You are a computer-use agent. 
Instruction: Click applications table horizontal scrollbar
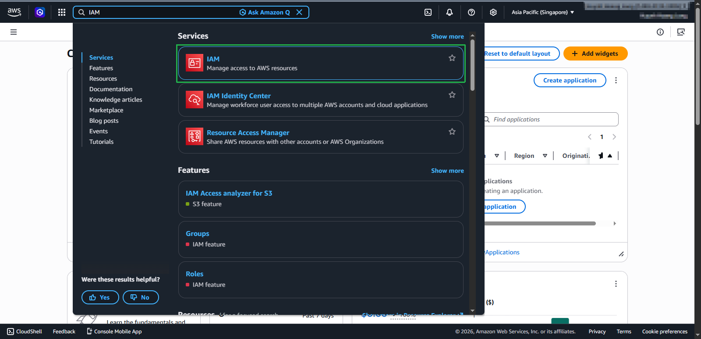point(540,223)
